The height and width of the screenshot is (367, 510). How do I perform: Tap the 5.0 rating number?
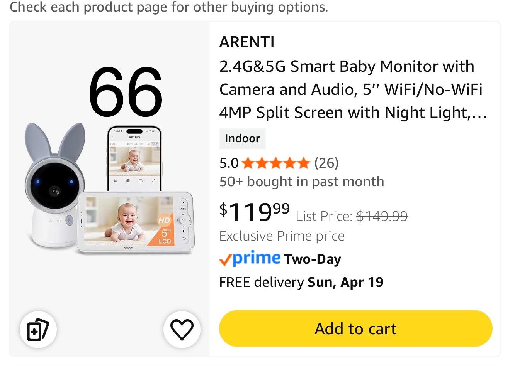229,163
